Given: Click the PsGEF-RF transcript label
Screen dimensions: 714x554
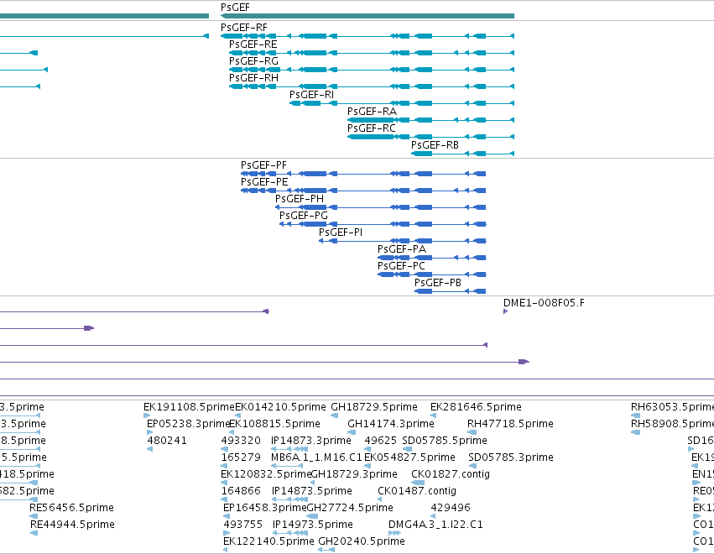Looking at the screenshot, I should tap(244, 28).
